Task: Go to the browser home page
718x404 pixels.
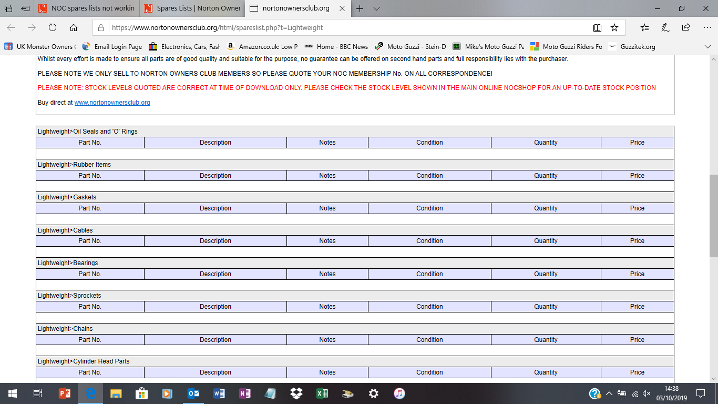Action: pyautogui.click(x=74, y=28)
